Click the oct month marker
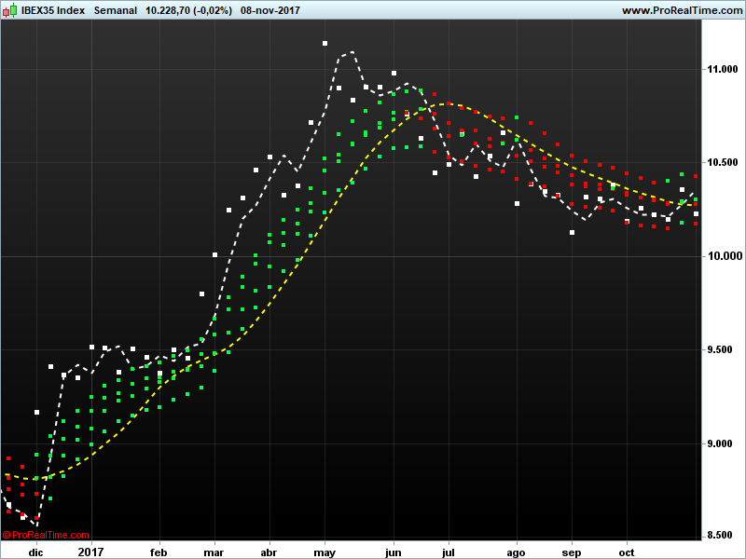Viewport: 746px width, 559px height. click(628, 552)
